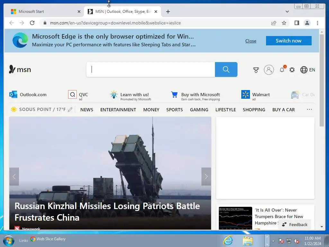Open the BUY A CAR section

pyautogui.click(x=283, y=110)
